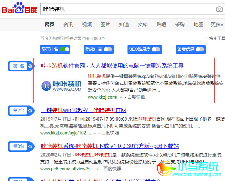Click the 咔咔装机 logo thumbnail
This screenshot has width=225, height=181.
coord(61,86)
